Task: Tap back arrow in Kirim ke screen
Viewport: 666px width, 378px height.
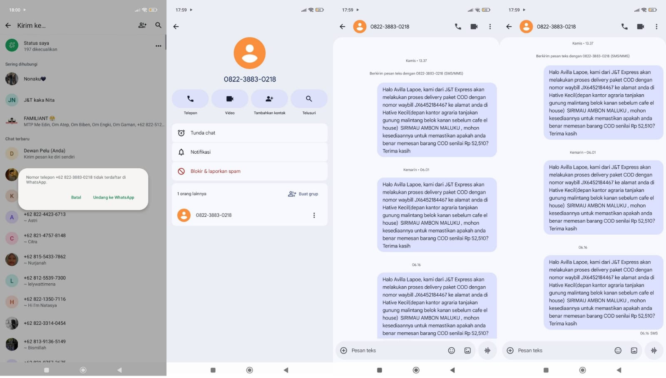Action: pyautogui.click(x=8, y=25)
